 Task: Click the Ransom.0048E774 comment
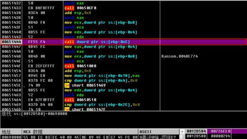(179, 56)
